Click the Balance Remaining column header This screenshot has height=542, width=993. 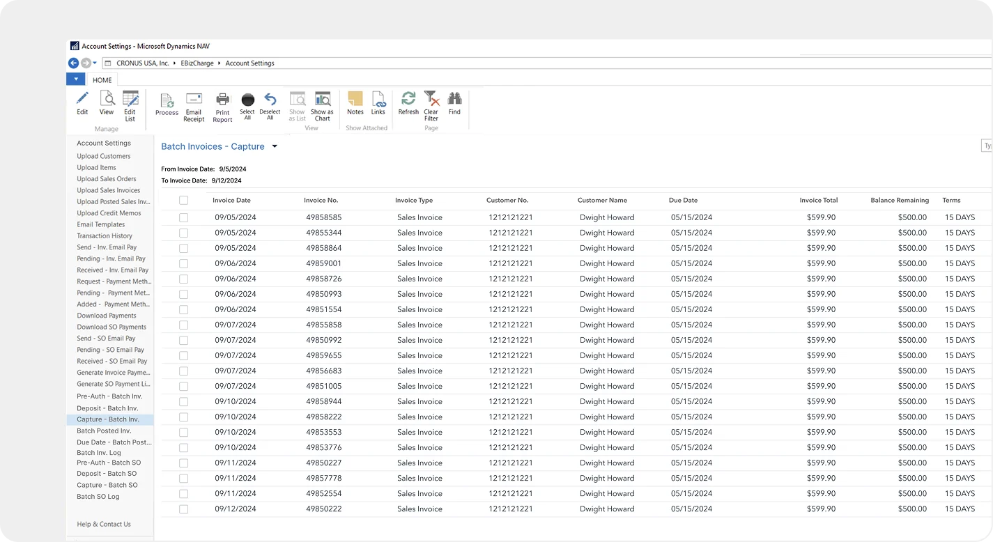(x=900, y=201)
